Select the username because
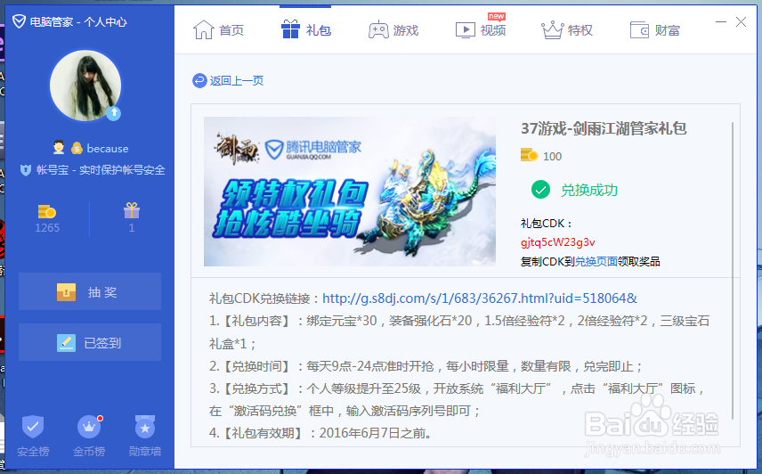 pyautogui.click(x=108, y=148)
